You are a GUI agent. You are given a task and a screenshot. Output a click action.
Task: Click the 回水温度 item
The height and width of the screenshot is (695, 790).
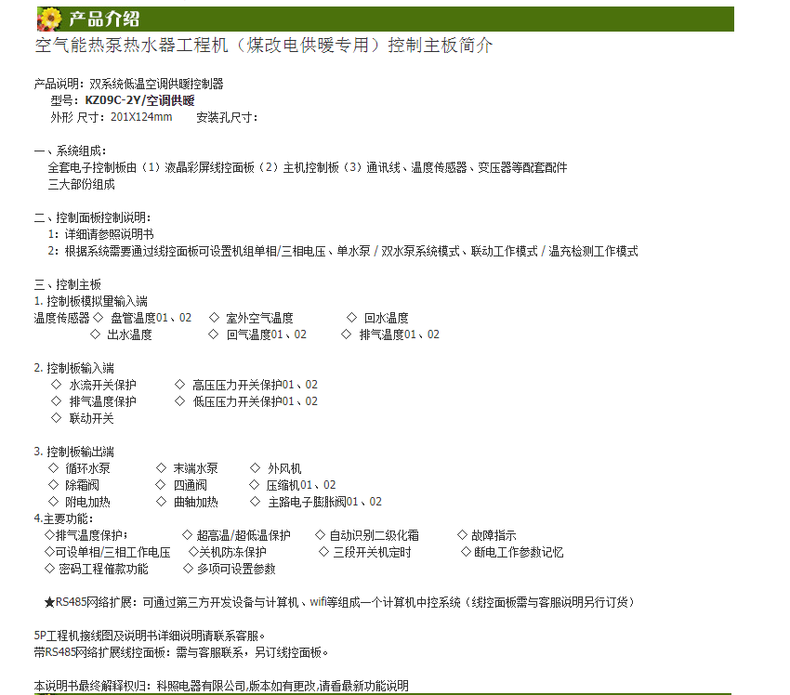[x=387, y=318]
